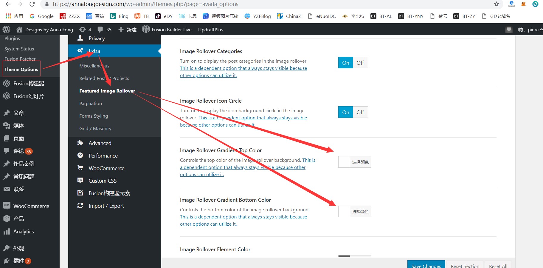Expand the WooCommerce theme options section
The image size is (543, 268).
(x=106, y=168)
